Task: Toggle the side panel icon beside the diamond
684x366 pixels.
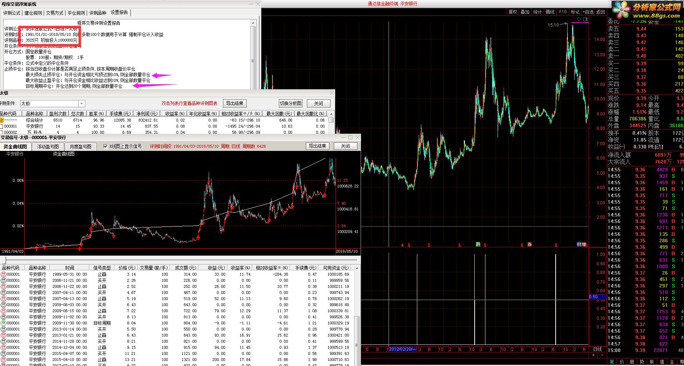Action: pos(585,19)
